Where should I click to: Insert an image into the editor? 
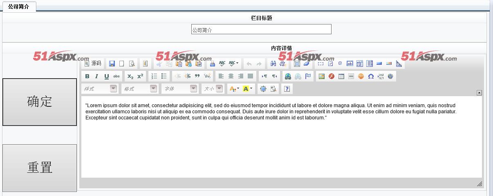(322, 76)
